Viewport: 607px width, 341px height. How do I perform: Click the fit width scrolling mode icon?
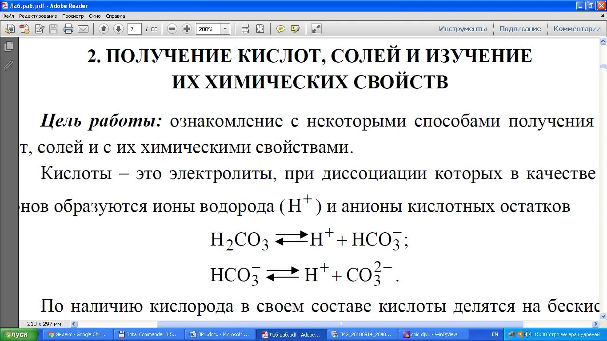coord(245,29)
